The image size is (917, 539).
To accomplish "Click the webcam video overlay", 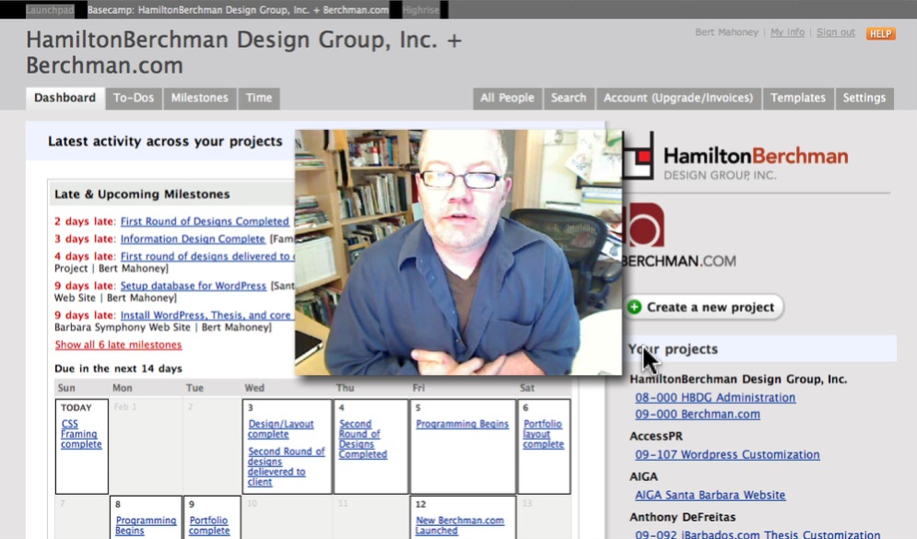I will click(x=459, y=252).
